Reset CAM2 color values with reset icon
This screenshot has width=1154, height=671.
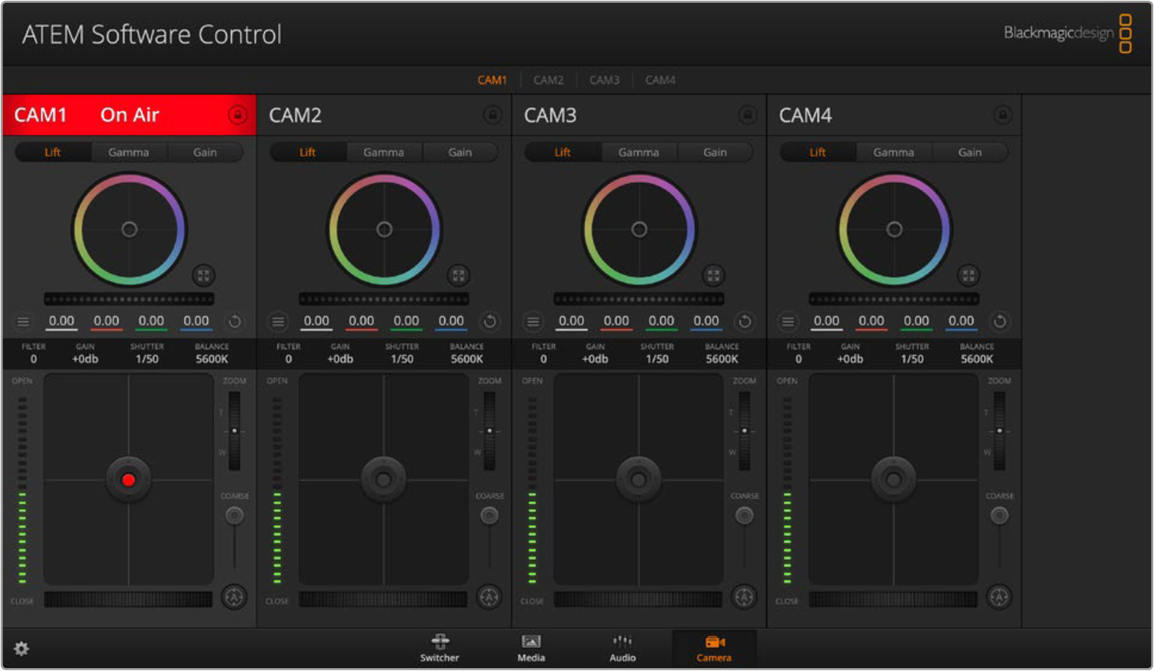click(x=490, y=321)
